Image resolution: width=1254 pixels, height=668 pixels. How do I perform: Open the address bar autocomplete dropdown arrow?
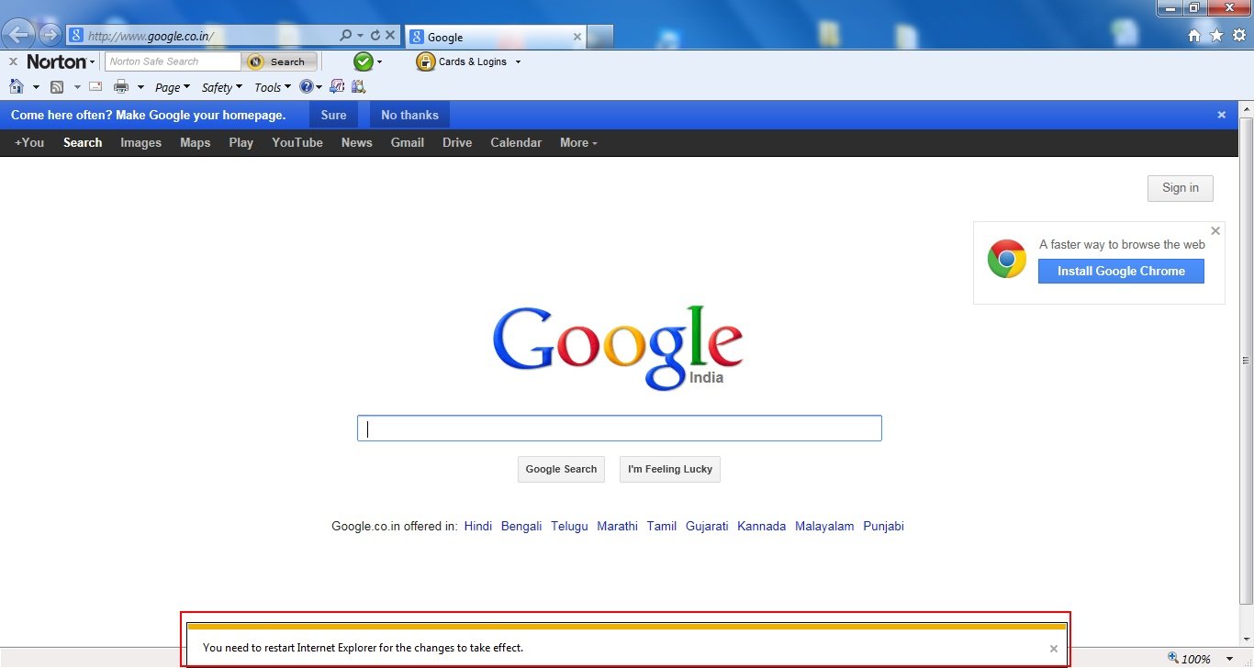tap(360, 36)
